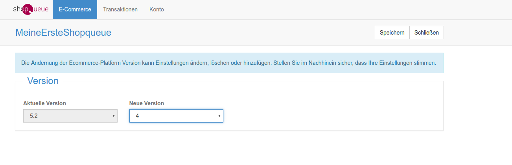Switch to the Transaktionen tab
This screenshot has height=165, width=512.
120,9
